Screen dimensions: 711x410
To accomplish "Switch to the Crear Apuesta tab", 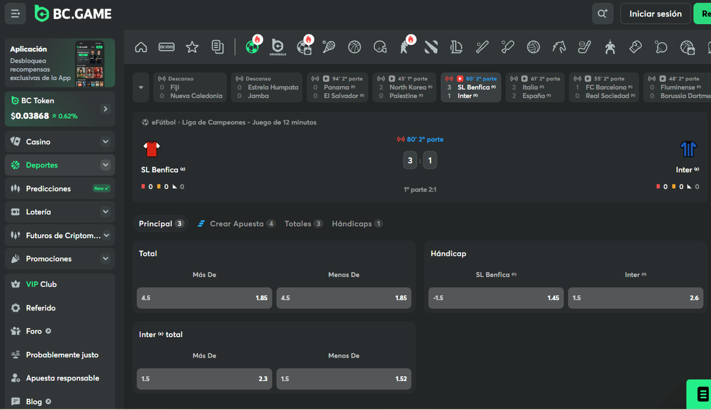I will pos(236,224).
